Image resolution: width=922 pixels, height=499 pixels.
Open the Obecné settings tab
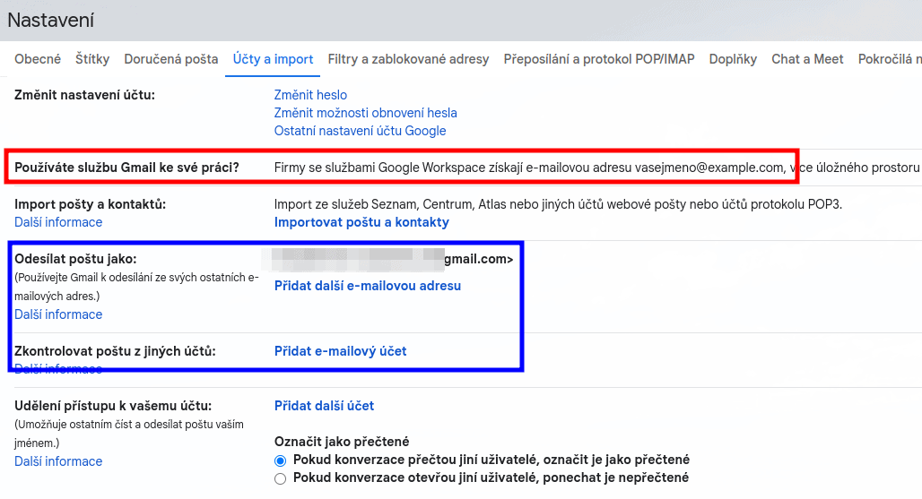[38, 59]
